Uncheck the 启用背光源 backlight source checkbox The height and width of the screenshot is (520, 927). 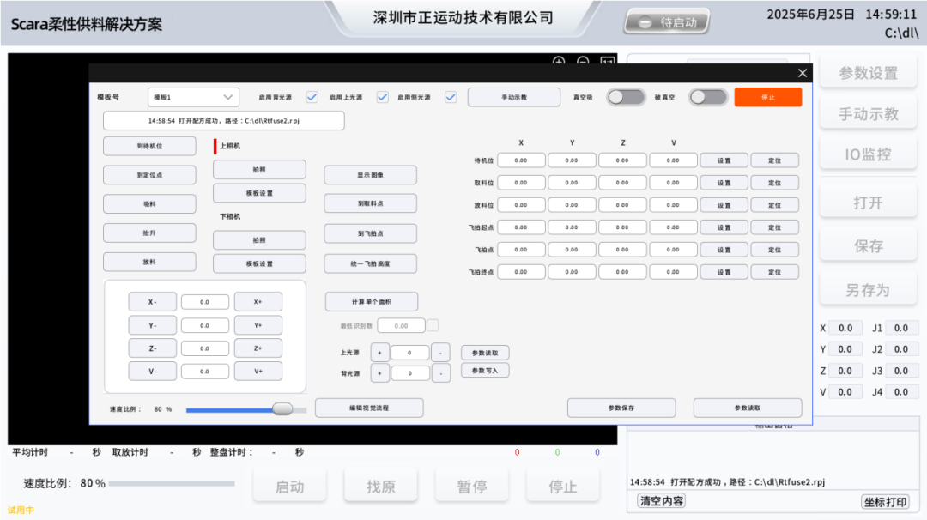pos(311,97)
